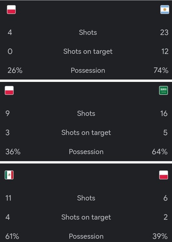Select Saudi Arabia's 16 shots value
This screenshot has width=172, height=242.
[164, 113]
